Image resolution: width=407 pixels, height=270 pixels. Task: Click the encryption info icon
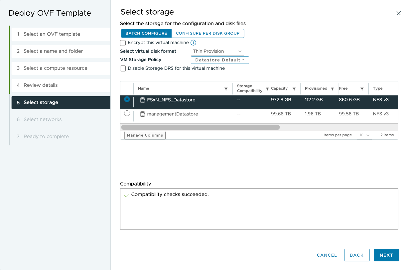[x=193, y=43]
